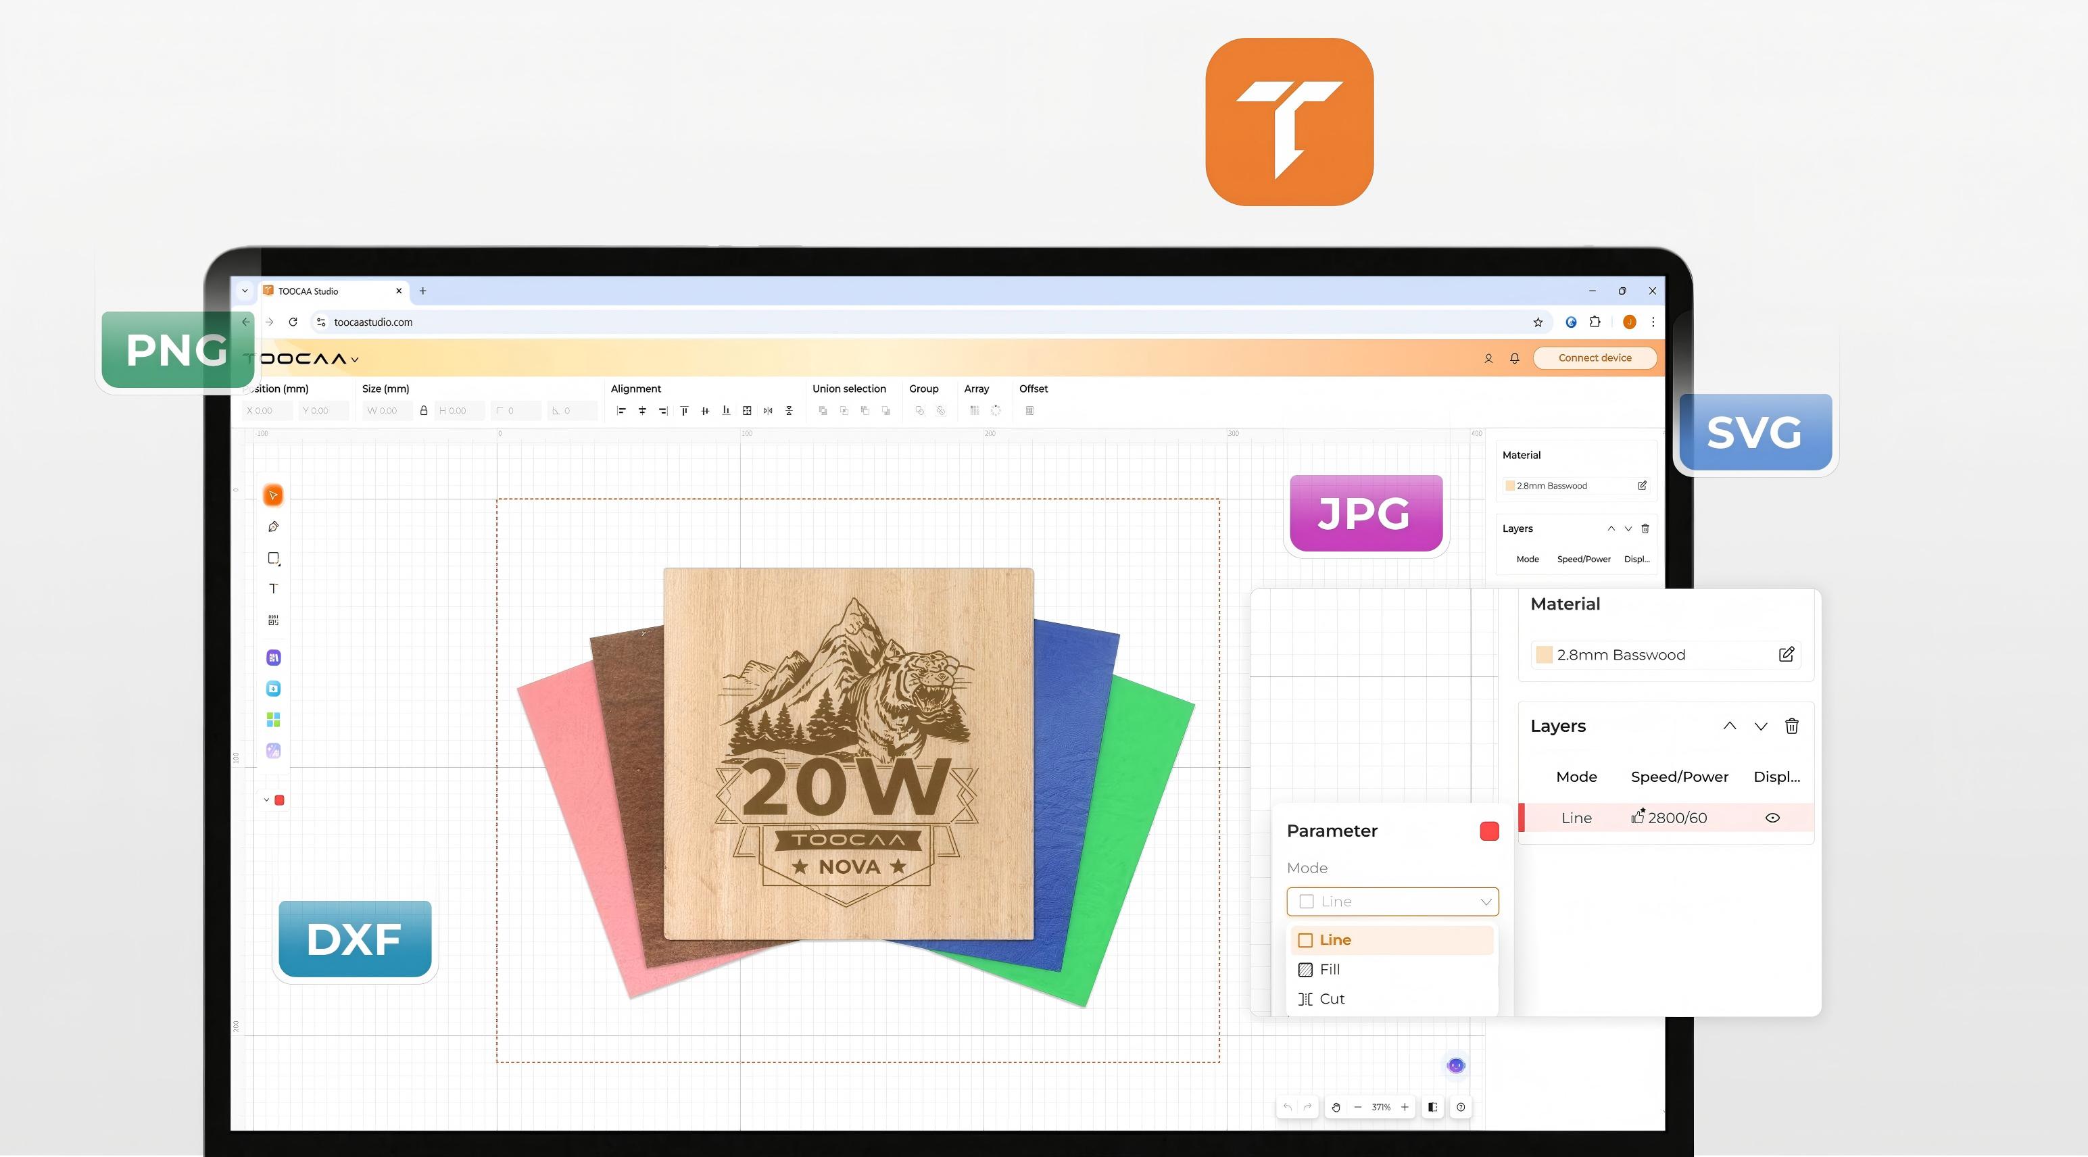Viewport: 2088px width, 1157px height.
Task: Choose Fill from the Mode list
Action: pyautogui.click(x=1392, y=969)
